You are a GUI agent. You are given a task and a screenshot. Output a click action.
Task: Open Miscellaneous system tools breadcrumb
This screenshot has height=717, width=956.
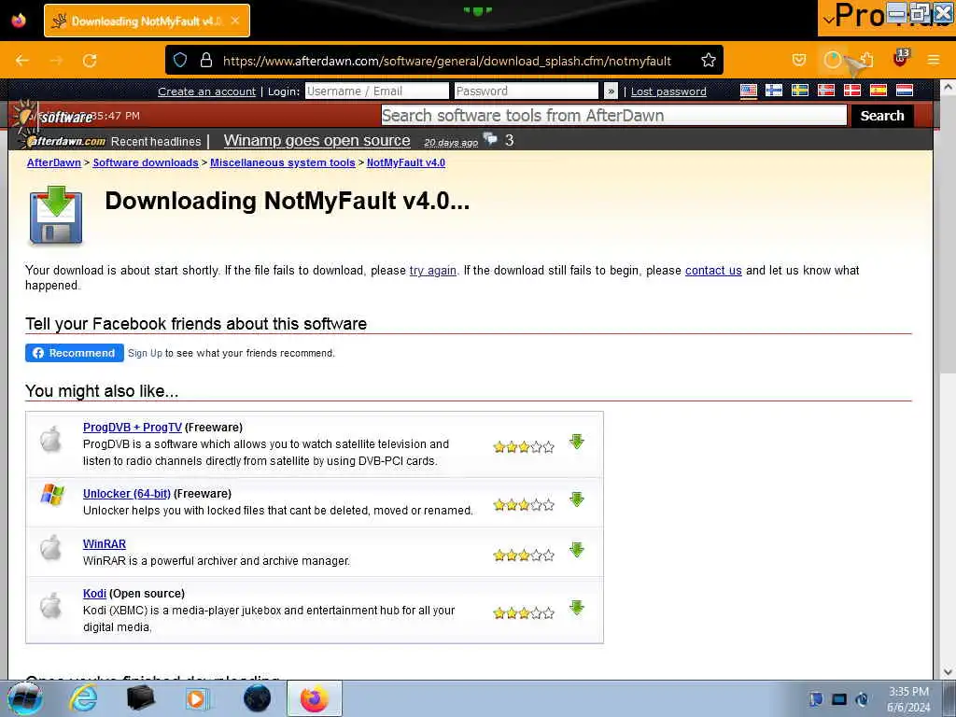click(282, 162)
